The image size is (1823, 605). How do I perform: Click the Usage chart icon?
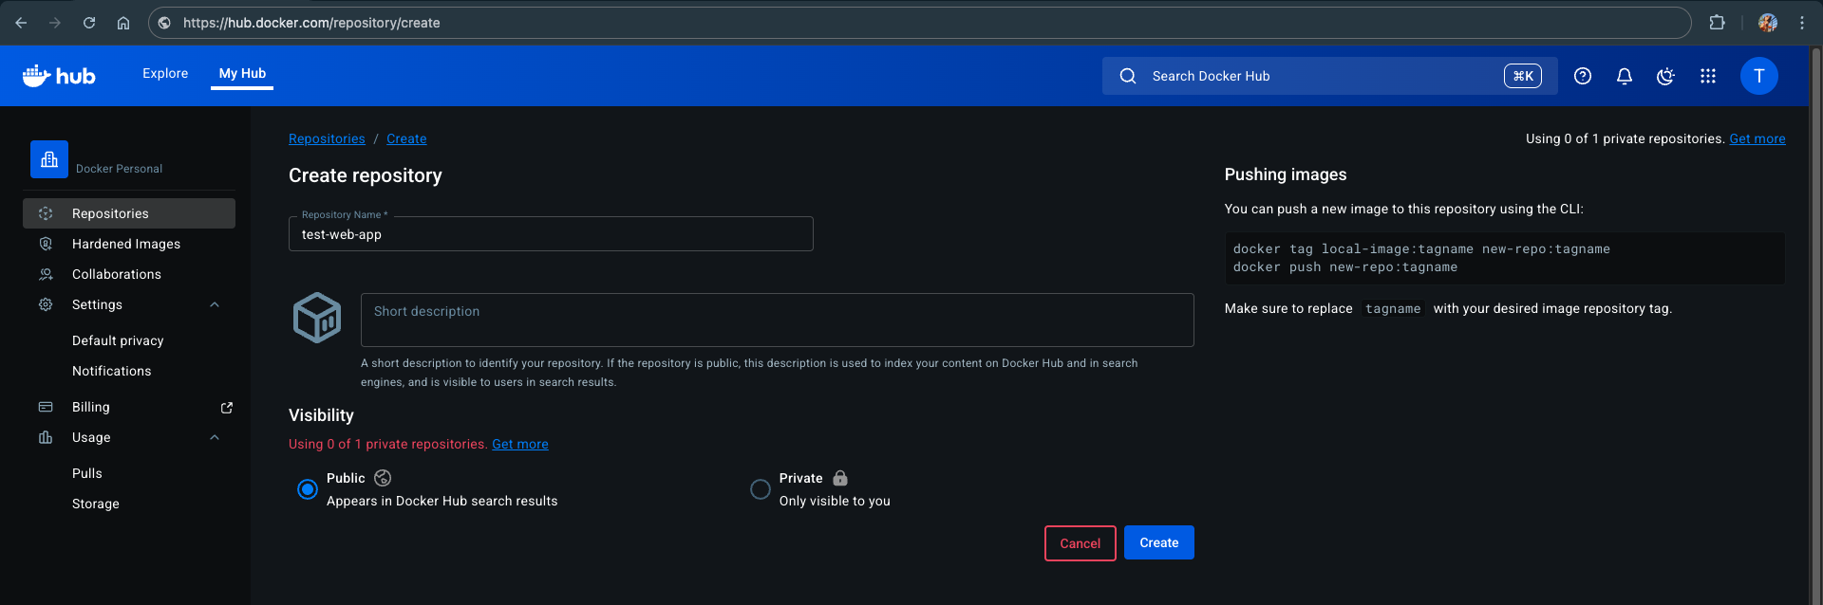46,437
